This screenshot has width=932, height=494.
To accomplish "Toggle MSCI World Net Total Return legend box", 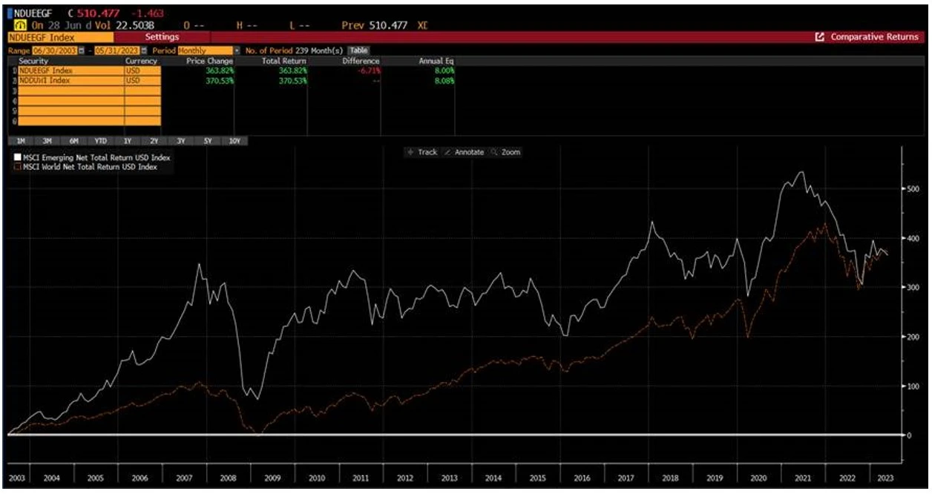I will (x=17, y=168).
